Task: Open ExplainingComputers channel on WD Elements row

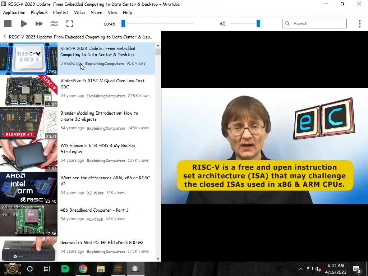Action: [x=106, y=161]
